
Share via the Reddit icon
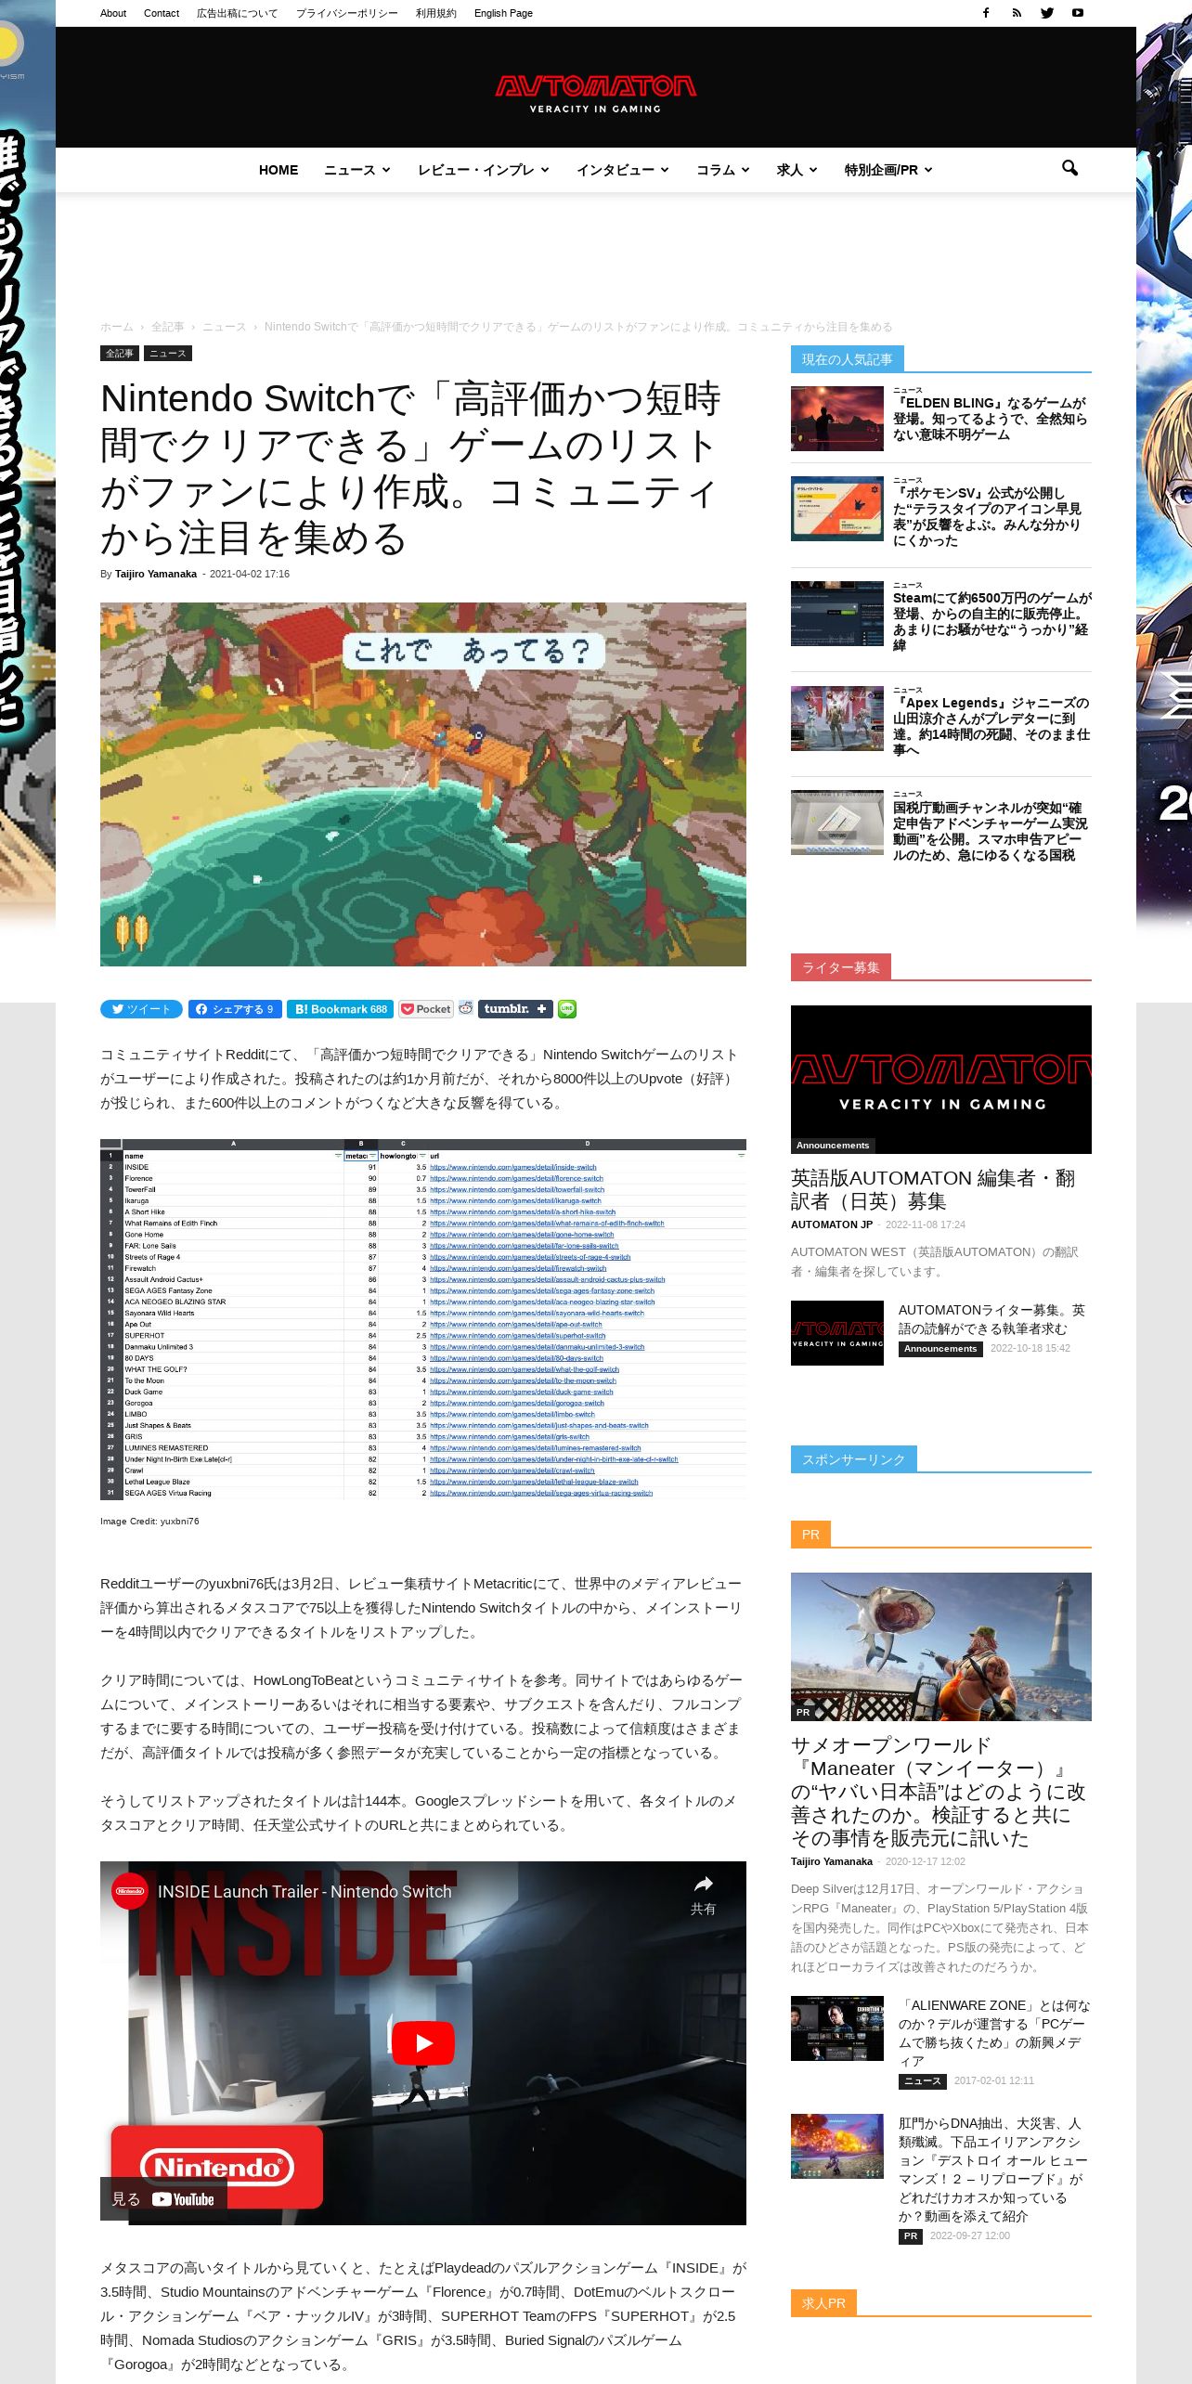466,1008
